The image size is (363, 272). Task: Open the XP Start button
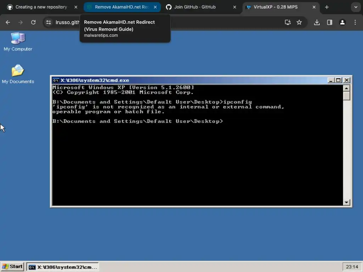point(12,267)
